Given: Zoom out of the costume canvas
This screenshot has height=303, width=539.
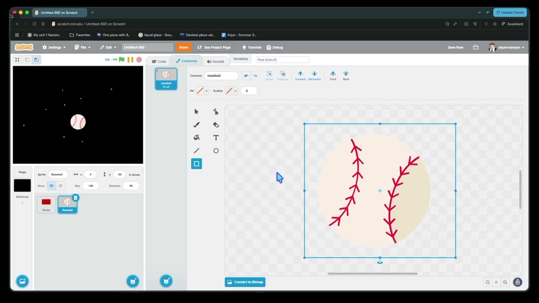Looking at the screenshot, I should (488, 282).
